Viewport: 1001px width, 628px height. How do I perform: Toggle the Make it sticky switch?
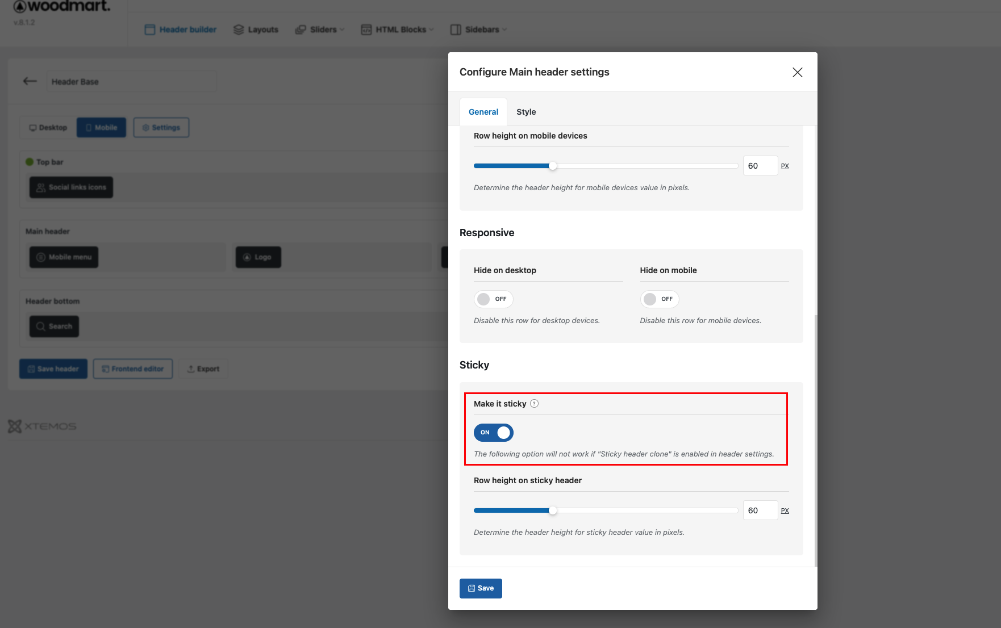pos(494,433)
